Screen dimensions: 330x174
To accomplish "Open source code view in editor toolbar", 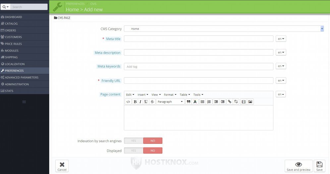I will 128,102.
